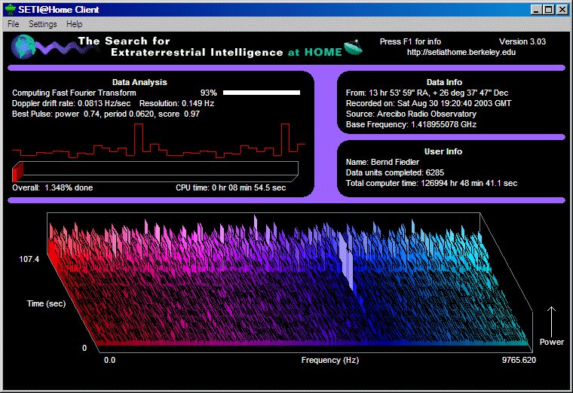Click the Earth globe logo icon

point(23,47)
